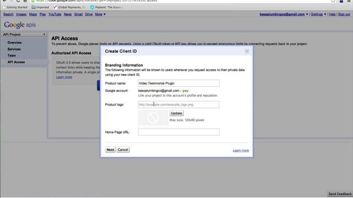This screenshot has width=353, height=198.
Task: Open the News link in top bar
Action: [x=67, y=14]
